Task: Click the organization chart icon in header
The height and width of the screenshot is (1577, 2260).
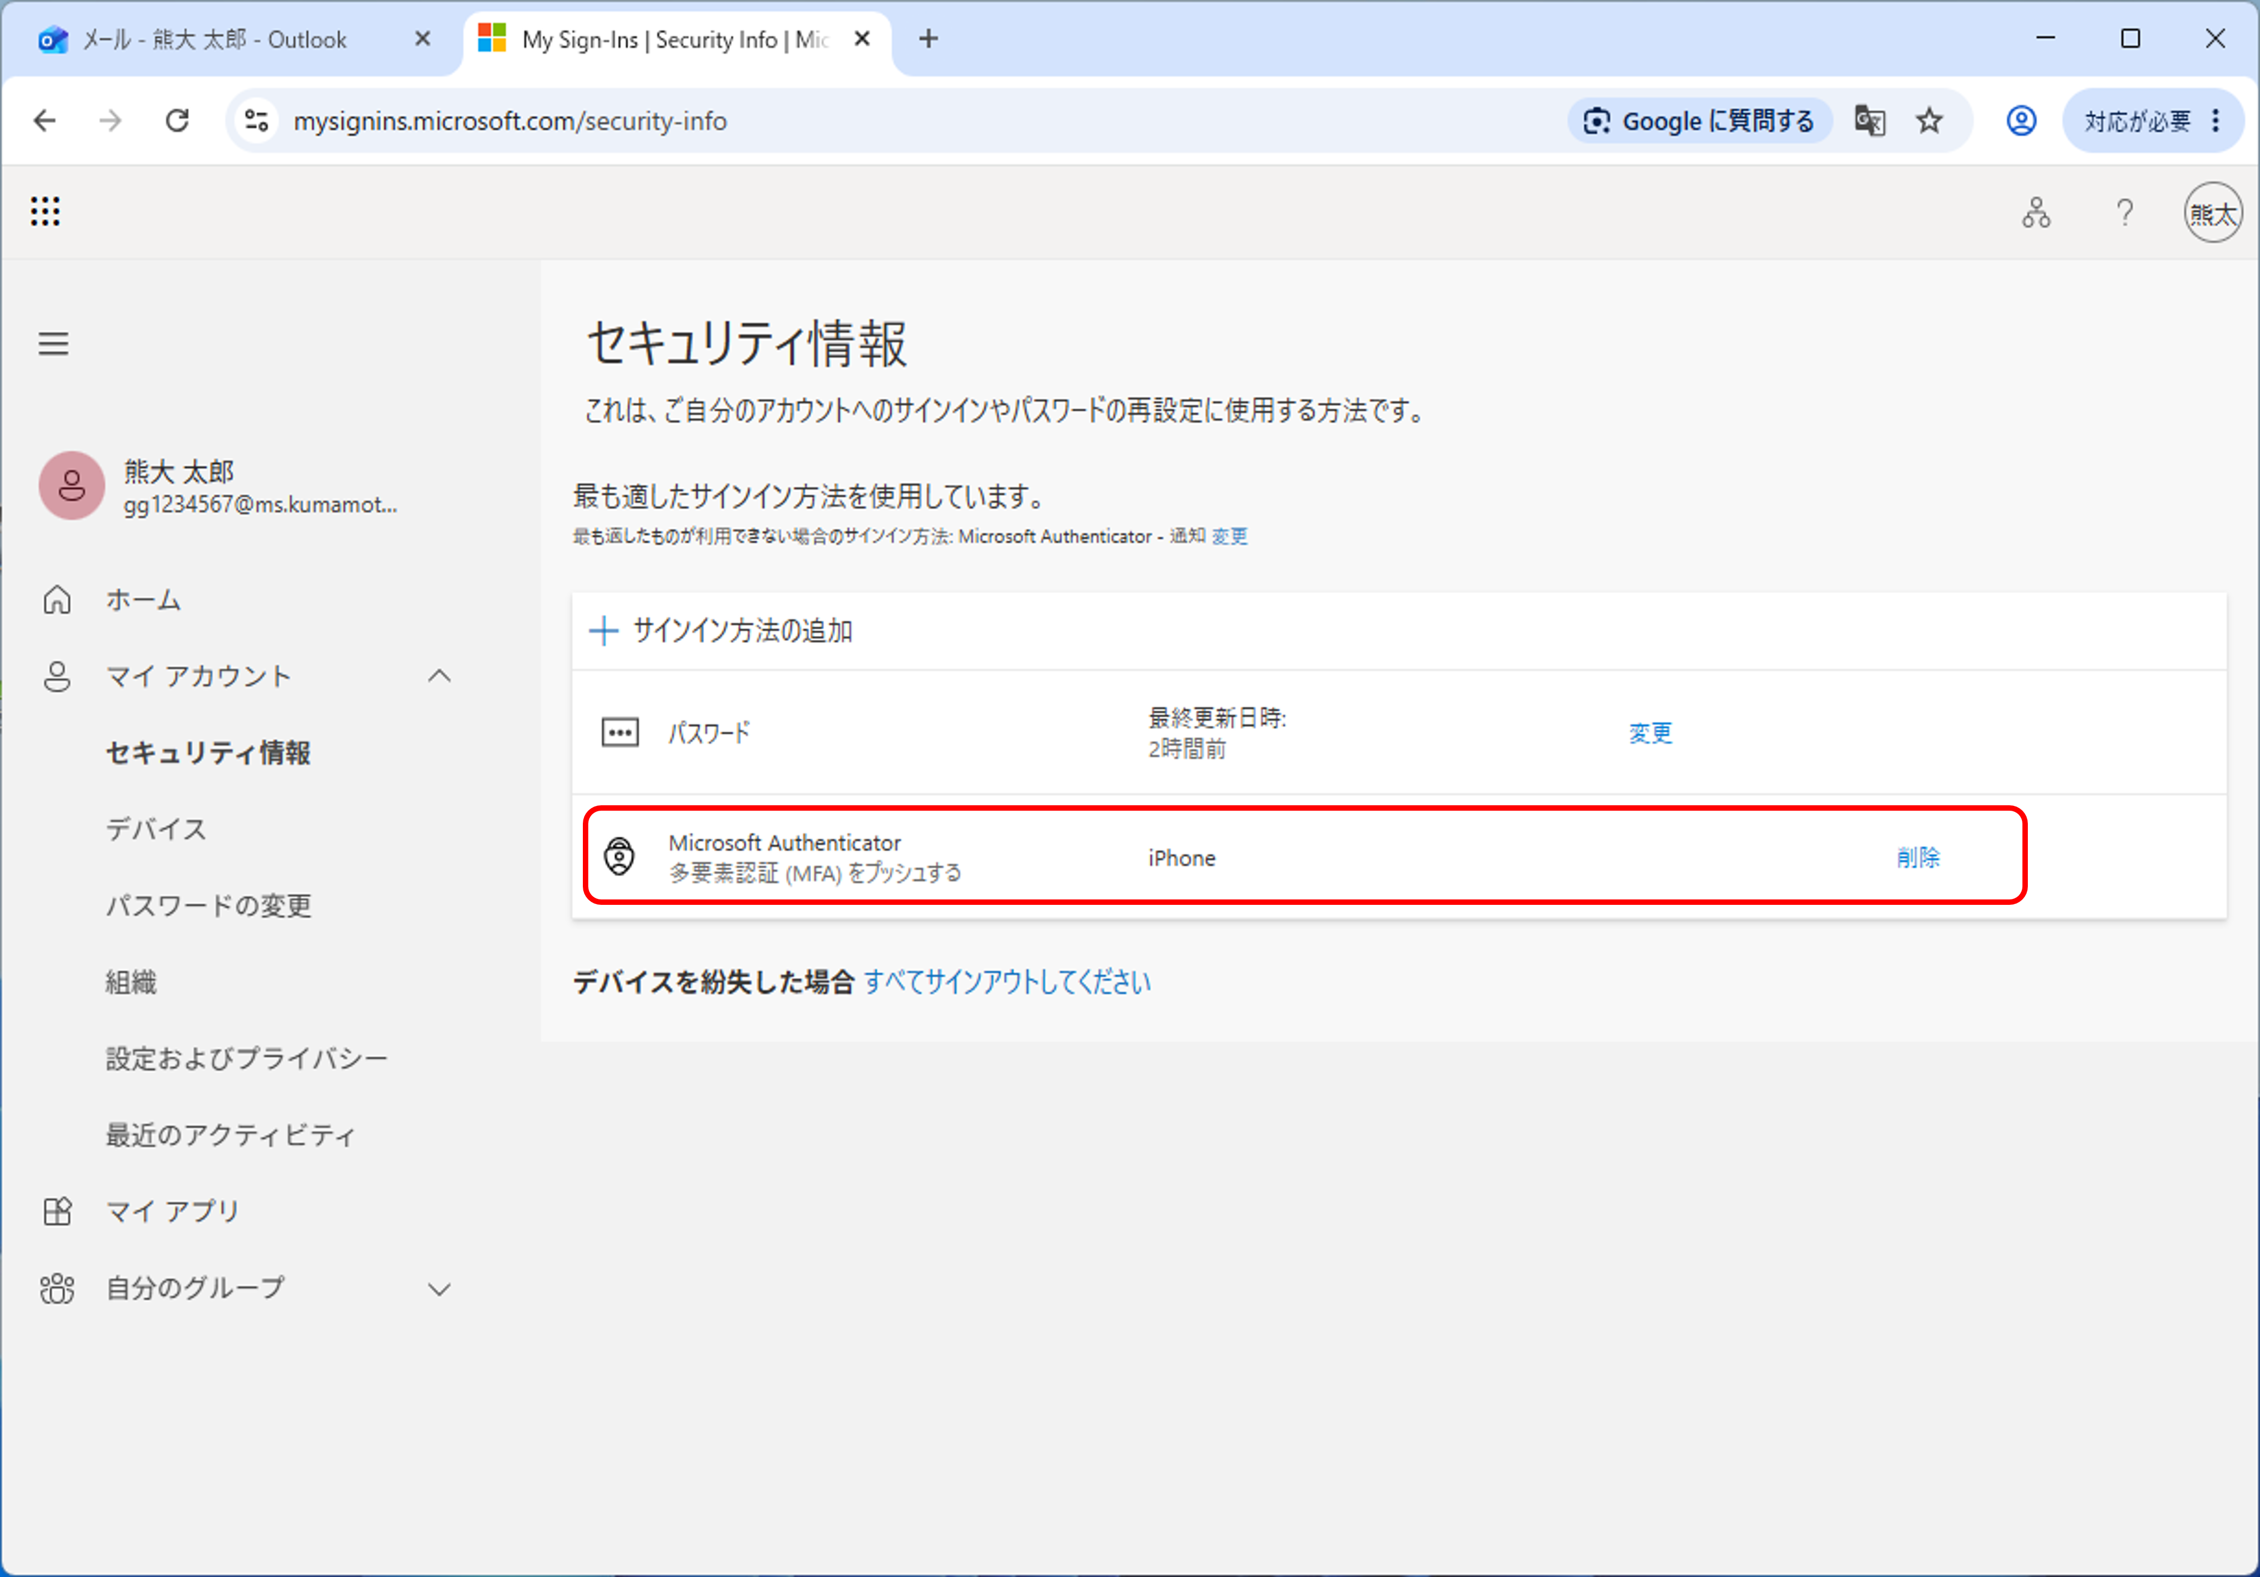Action: [x=2035, y=213]
